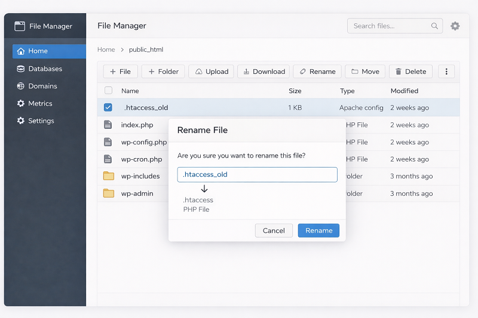Open the three-dot more options menu
This screenshot has height=318, width=478.
446,72
